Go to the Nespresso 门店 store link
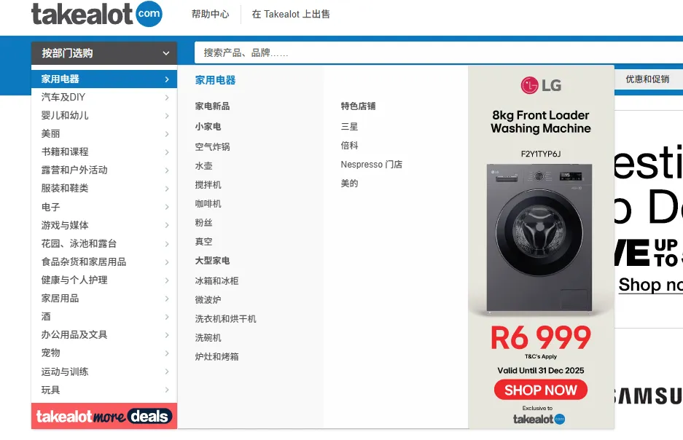 click(x=371, y=165)
